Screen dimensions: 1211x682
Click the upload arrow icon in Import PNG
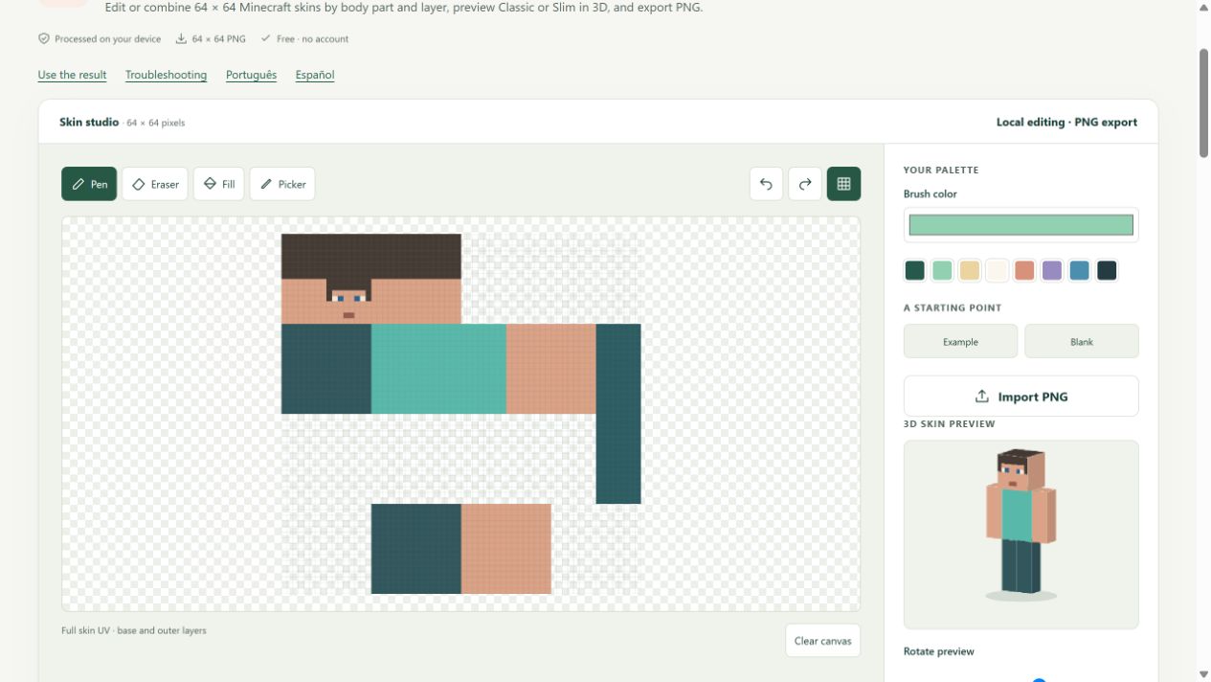coord(981,397)
